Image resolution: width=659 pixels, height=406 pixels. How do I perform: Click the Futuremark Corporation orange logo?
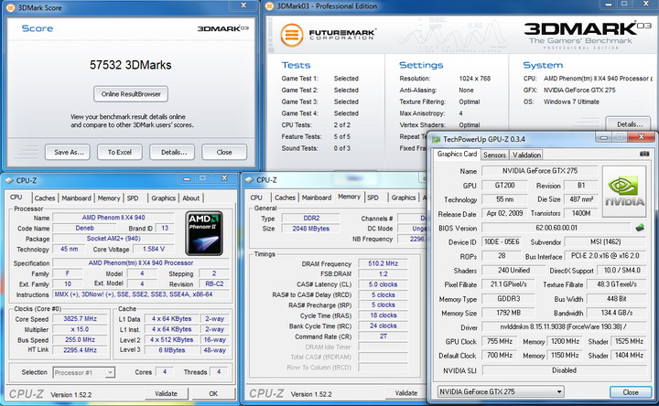292,35
